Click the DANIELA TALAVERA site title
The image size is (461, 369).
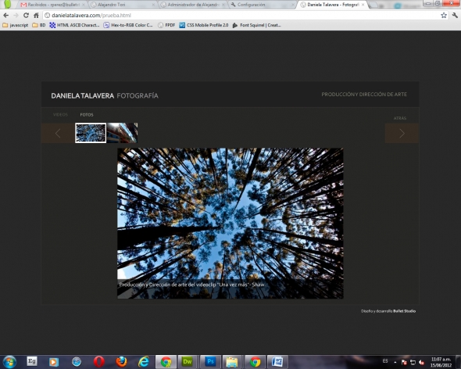83,95
